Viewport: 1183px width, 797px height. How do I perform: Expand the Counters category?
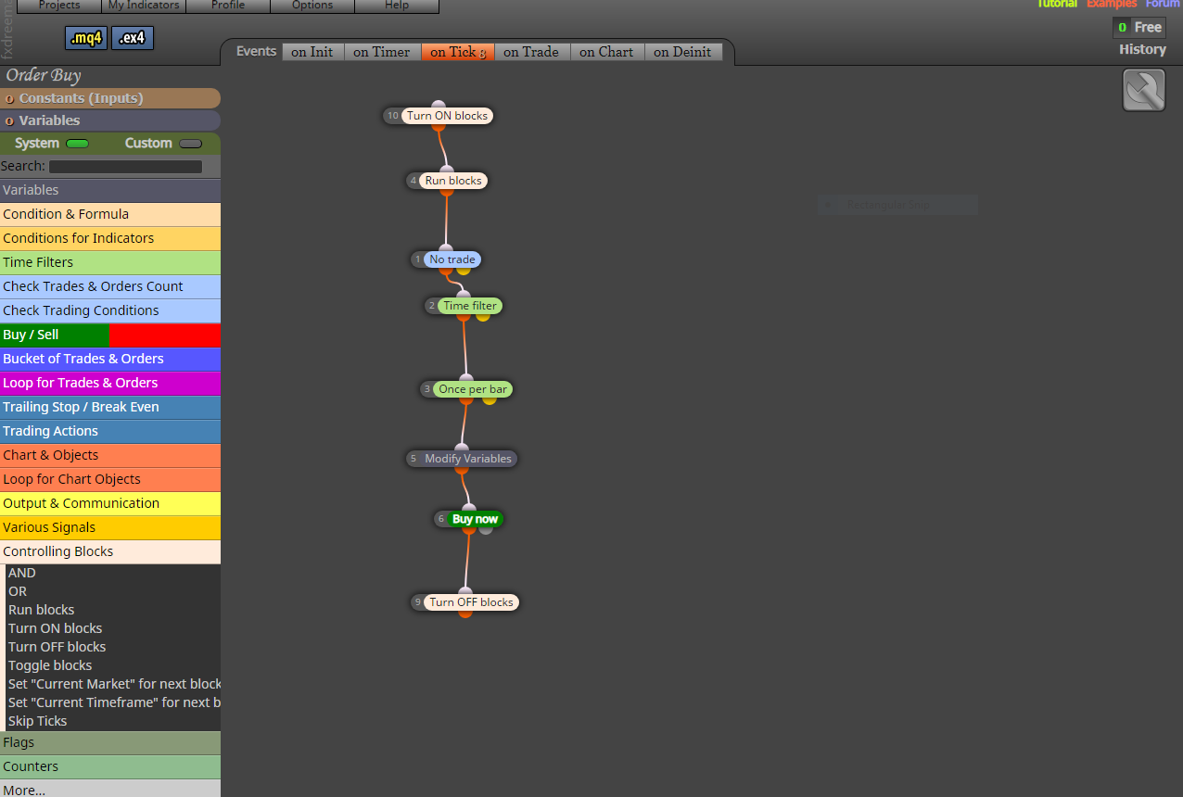[x=110, y=766]
